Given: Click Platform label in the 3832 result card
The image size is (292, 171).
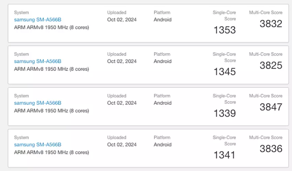Looking at the screenshot, I should pos(162,13).
